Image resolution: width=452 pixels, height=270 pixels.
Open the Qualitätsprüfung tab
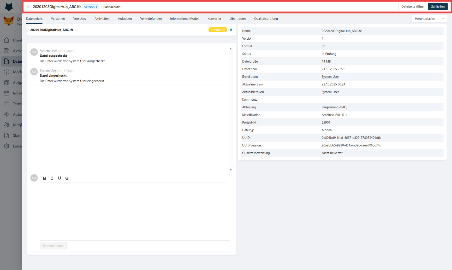266,19
